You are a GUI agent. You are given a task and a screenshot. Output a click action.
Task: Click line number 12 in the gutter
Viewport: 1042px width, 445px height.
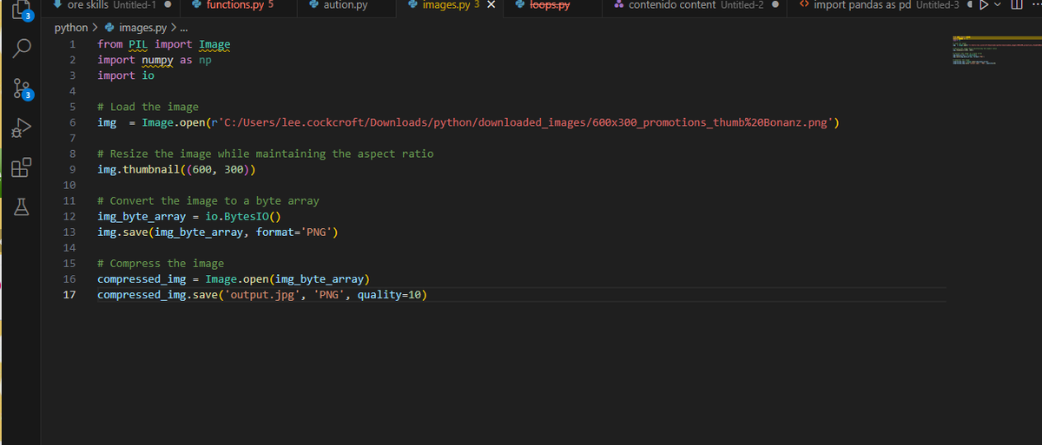click(70, 217)
